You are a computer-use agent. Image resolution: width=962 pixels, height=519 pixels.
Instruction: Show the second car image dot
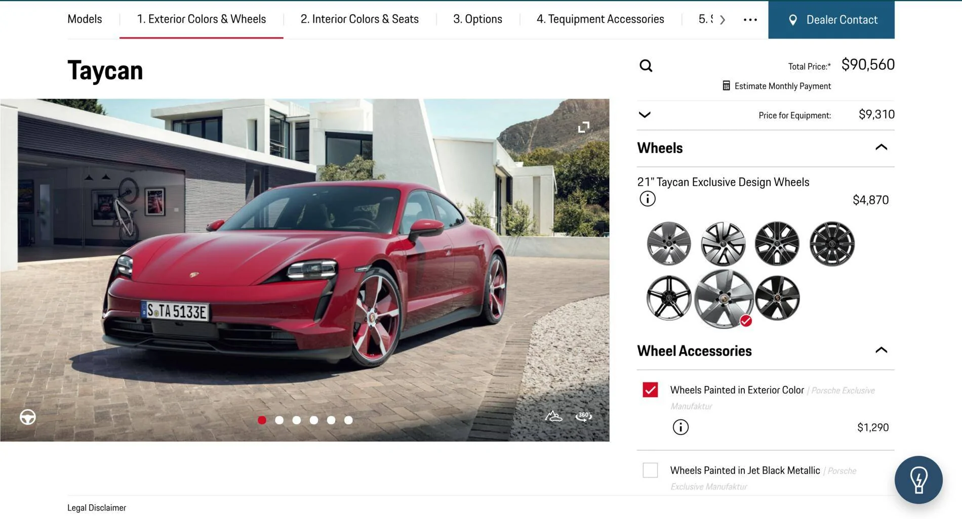tap(279, 420)
